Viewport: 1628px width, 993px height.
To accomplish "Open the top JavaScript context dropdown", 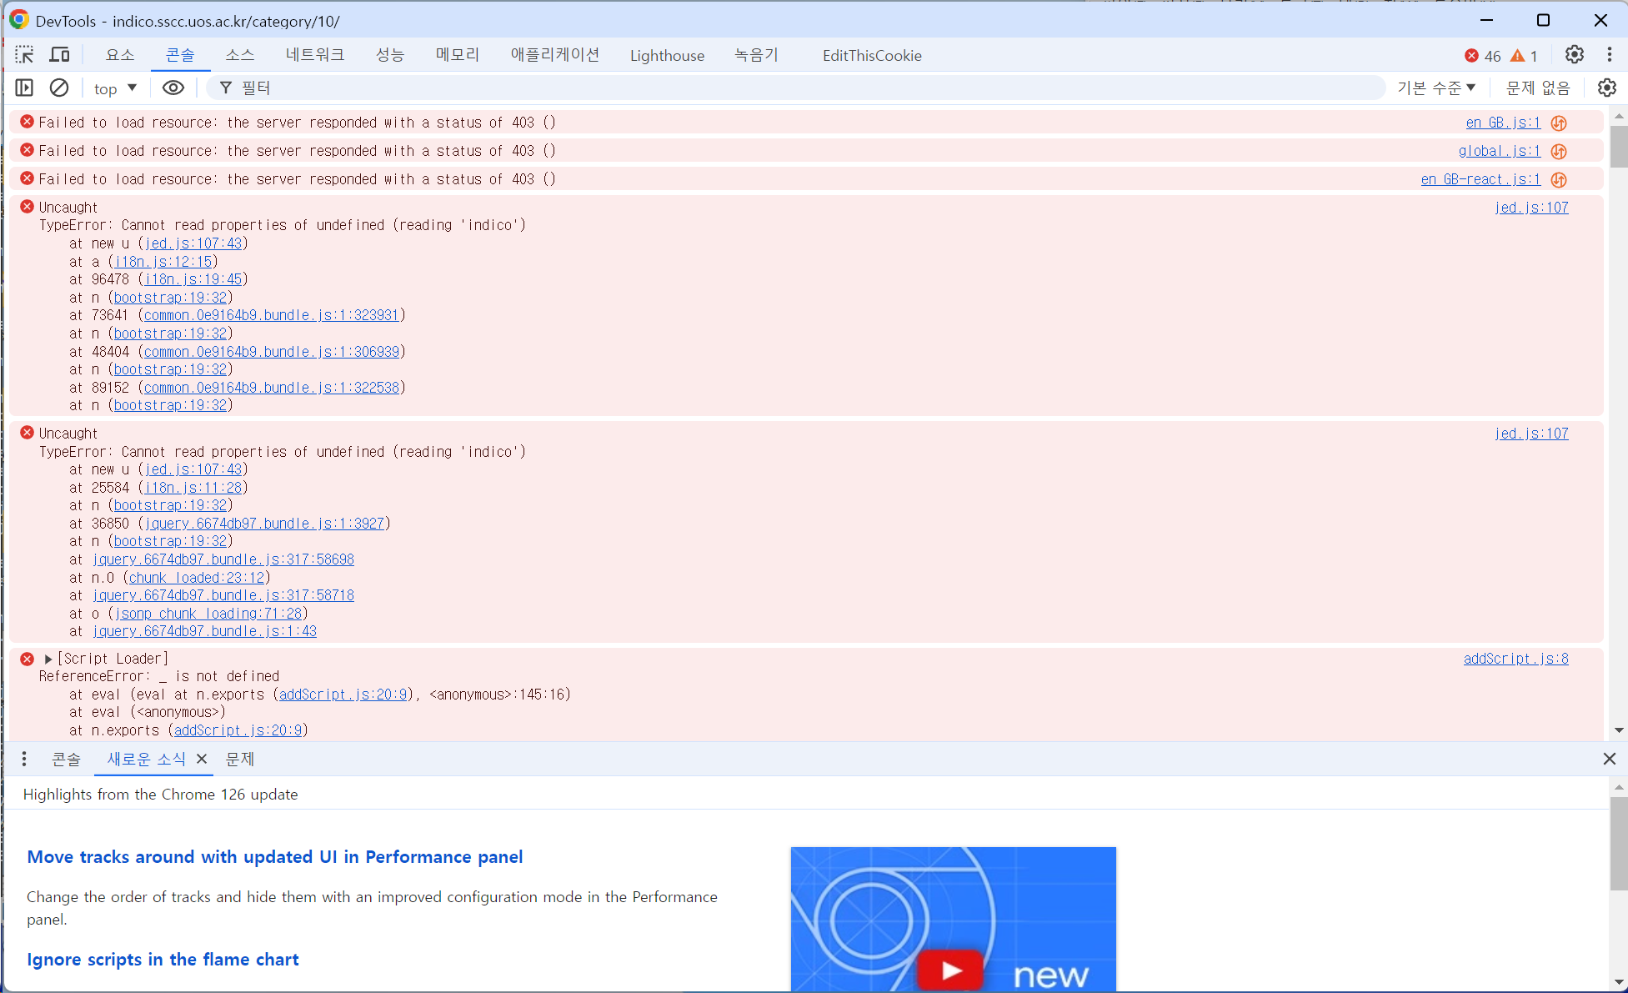I will [115, 88].
